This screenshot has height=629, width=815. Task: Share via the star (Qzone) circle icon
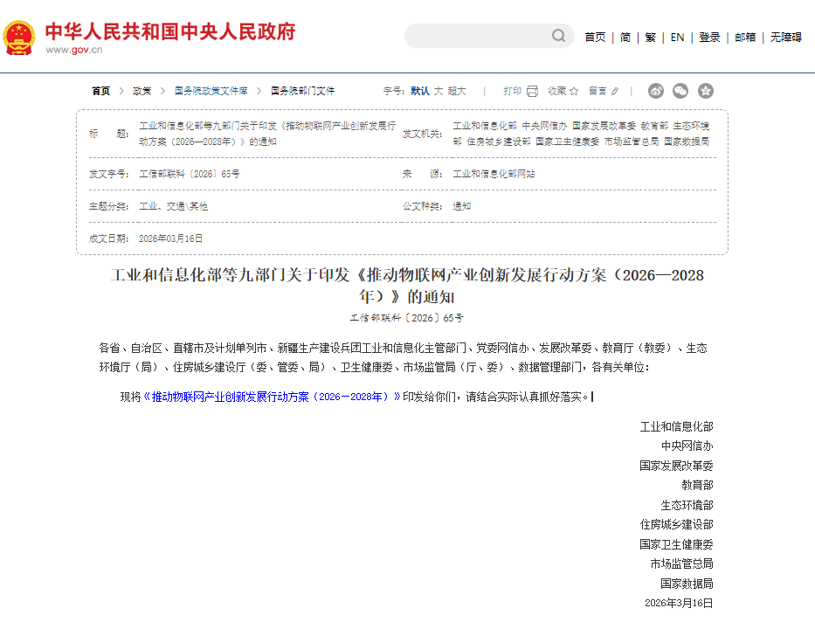pyautogui.click(x=706, y=90)
